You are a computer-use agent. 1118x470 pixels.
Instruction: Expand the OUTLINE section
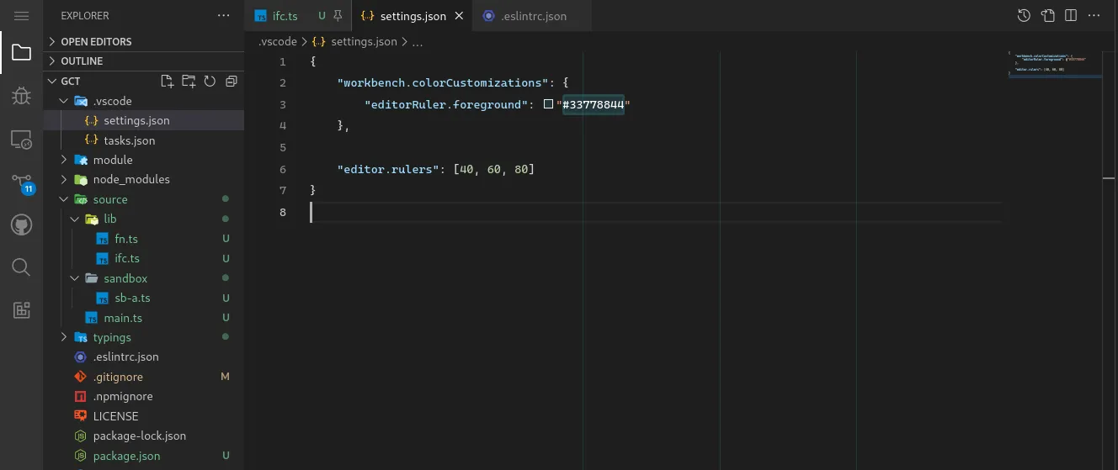(144, 61)
